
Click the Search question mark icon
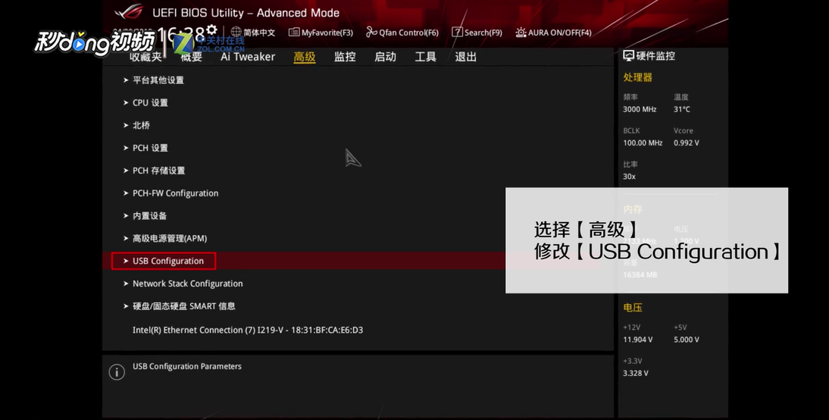[x=458, y=33]
